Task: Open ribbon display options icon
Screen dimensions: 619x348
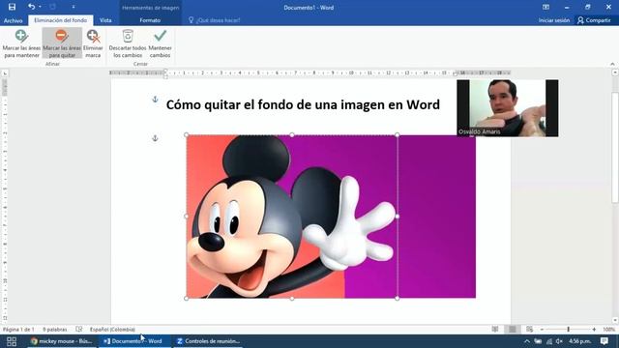Action: (x=545, y=7)
